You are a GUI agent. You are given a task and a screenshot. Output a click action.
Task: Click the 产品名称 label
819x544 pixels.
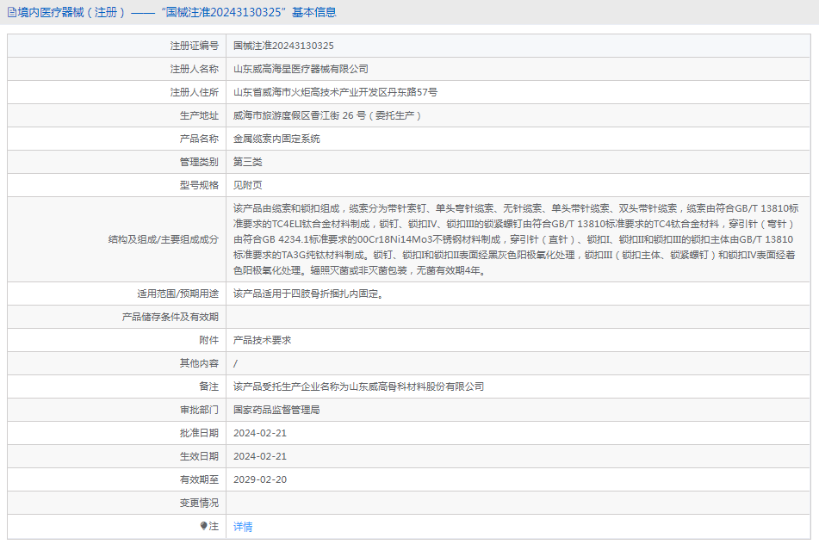pyautogui.click(x=199, y=139)
